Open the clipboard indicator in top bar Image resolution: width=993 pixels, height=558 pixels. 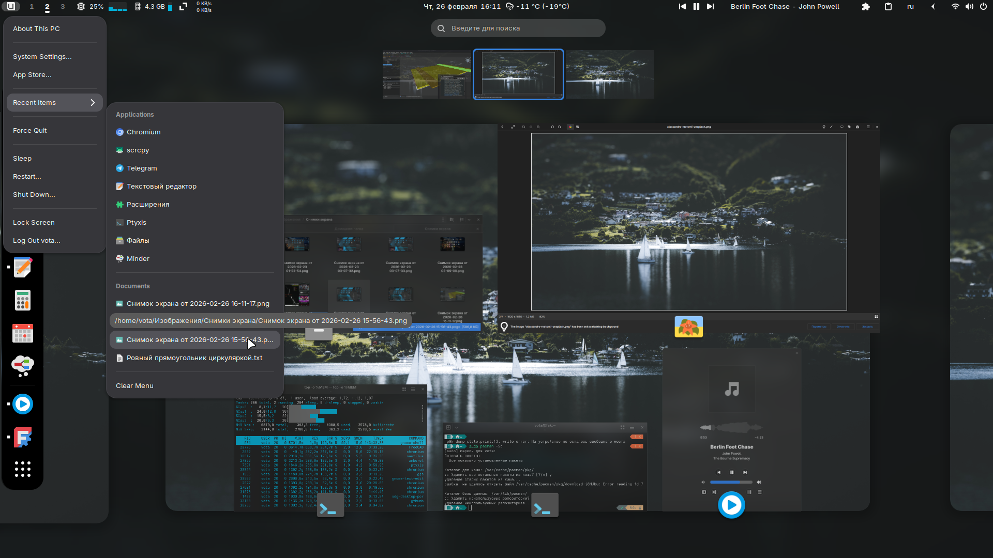pos(888,7)
